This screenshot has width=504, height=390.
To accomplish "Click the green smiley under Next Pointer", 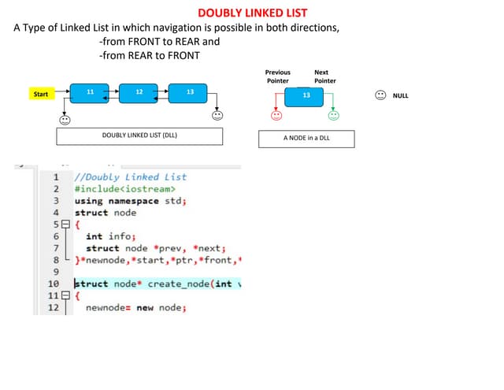I will 333,116.
